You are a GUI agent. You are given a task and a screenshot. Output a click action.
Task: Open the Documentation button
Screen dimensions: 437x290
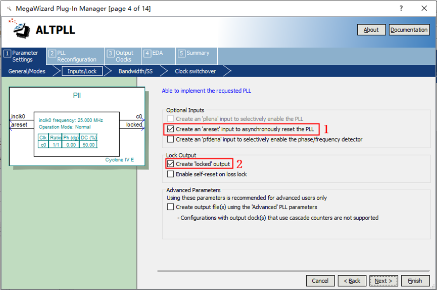tap(409, 30)
